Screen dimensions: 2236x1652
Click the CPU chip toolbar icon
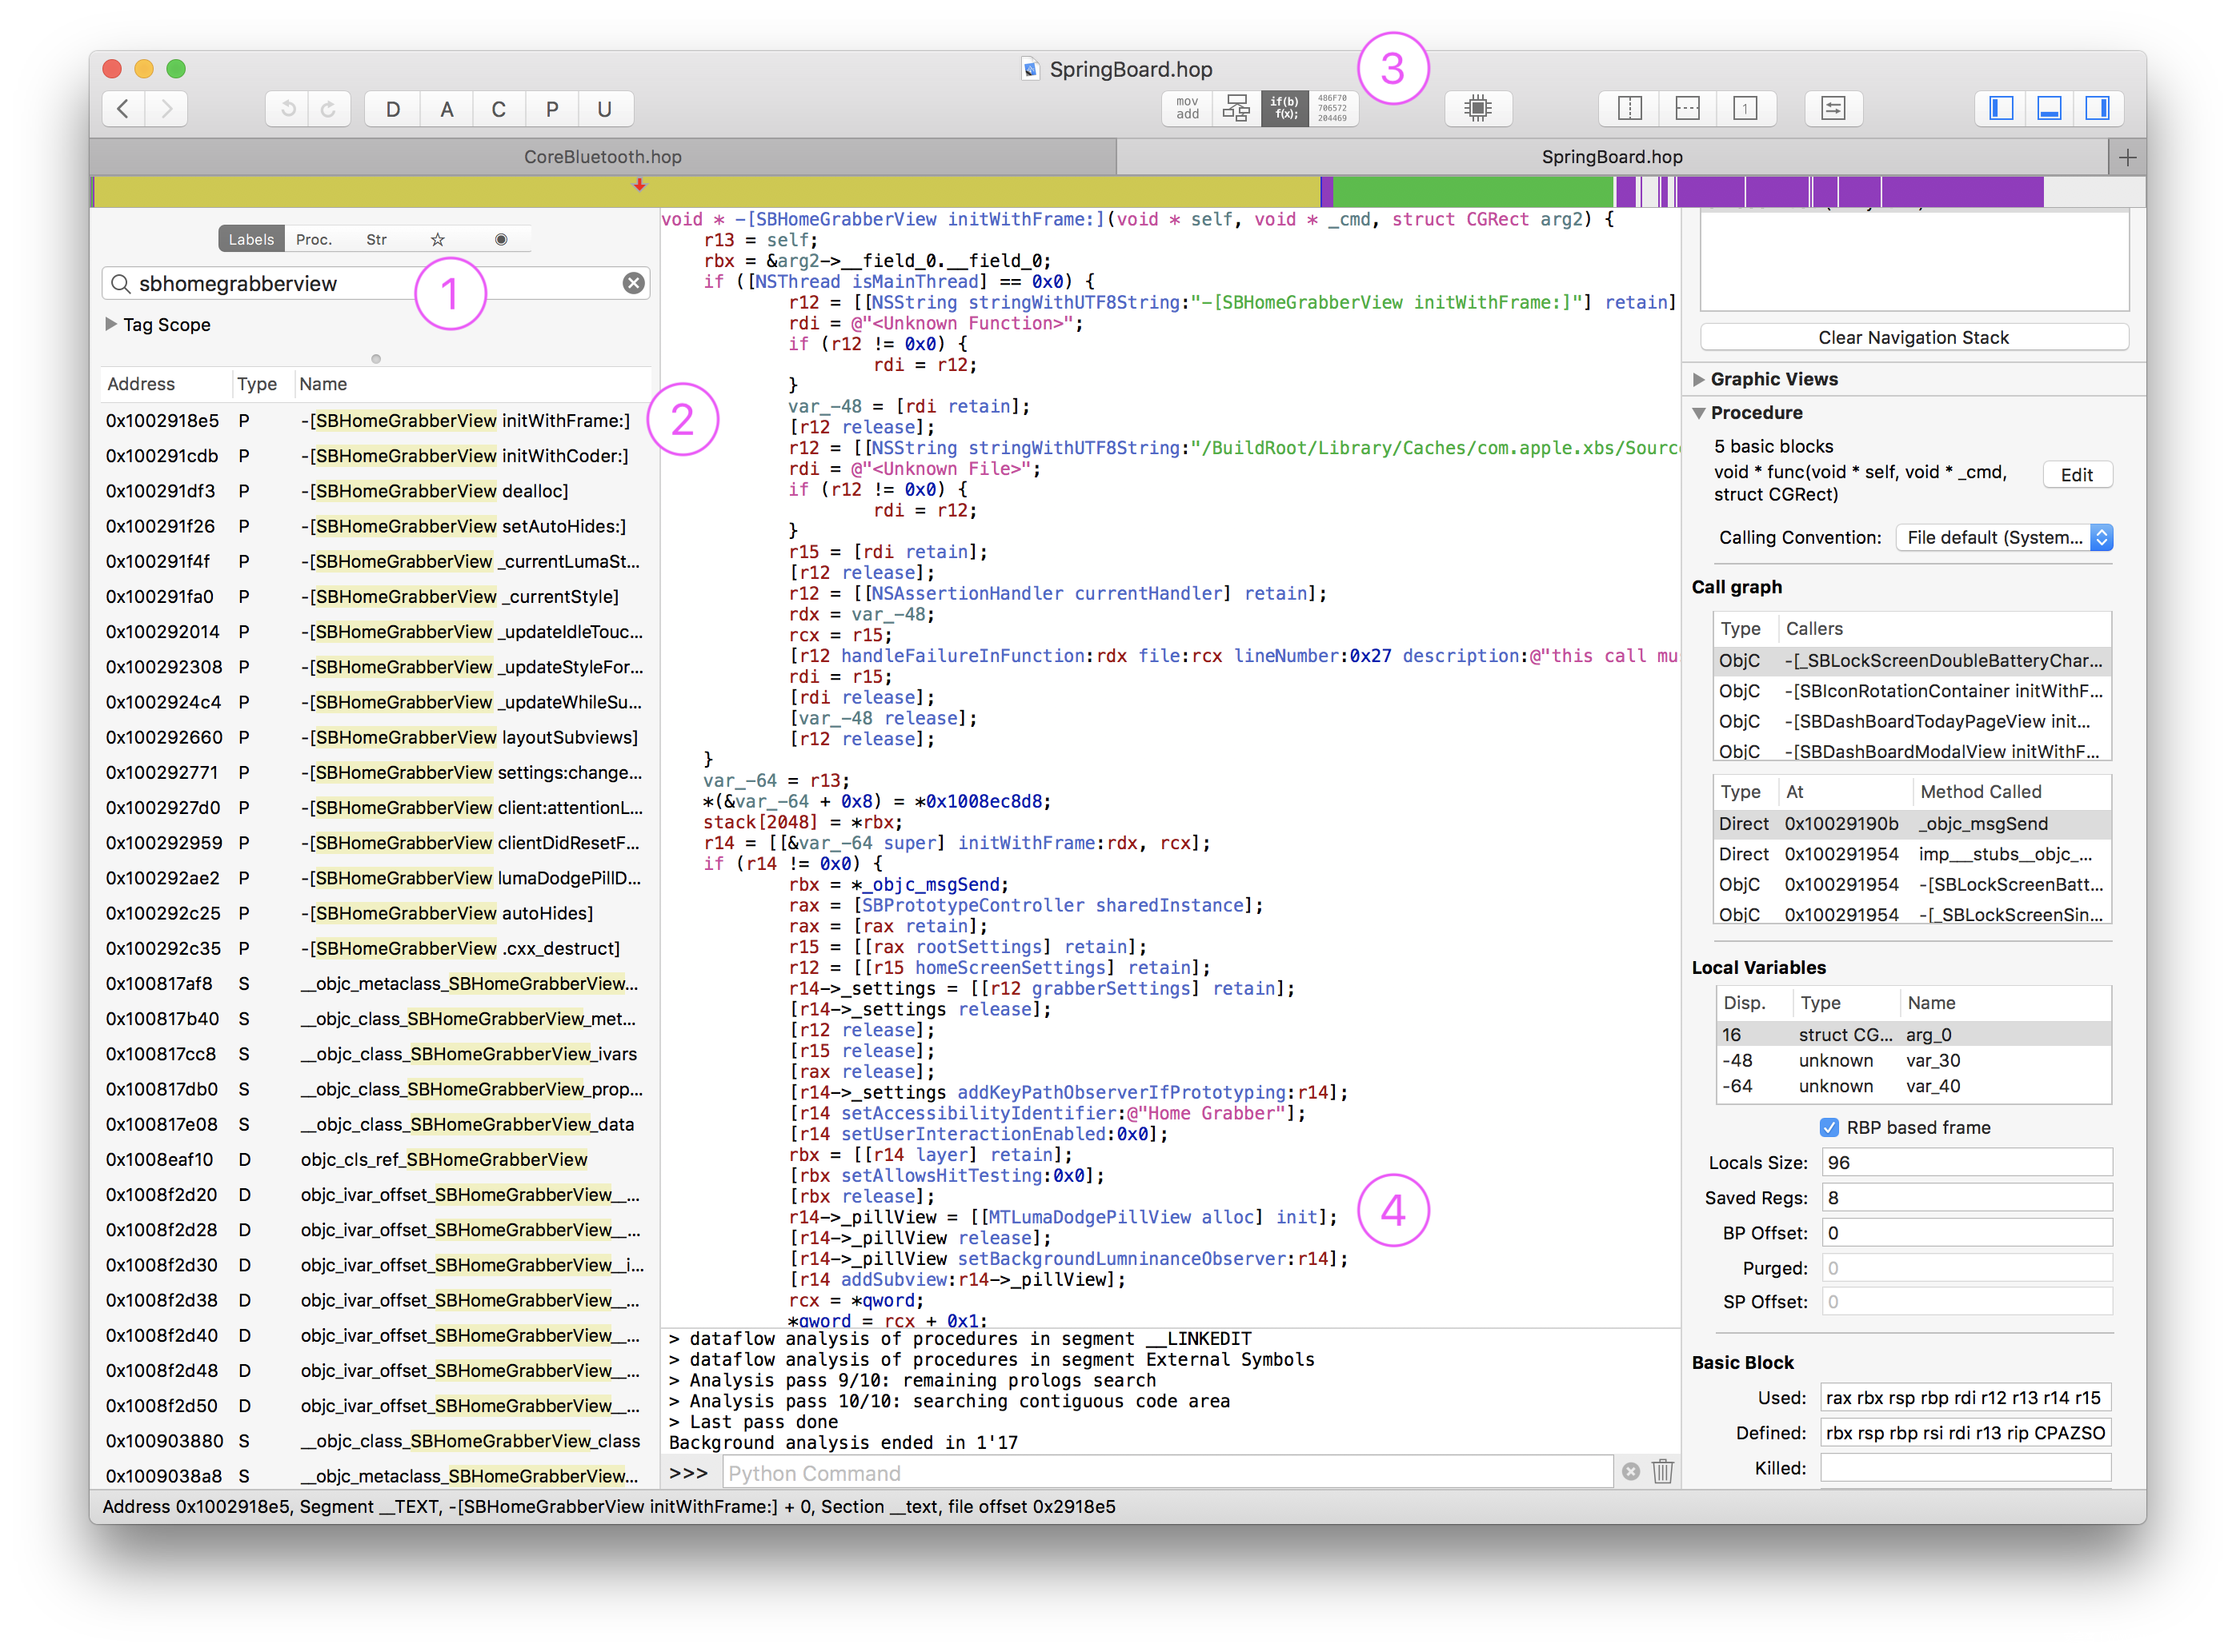(x=1477, y=108)
